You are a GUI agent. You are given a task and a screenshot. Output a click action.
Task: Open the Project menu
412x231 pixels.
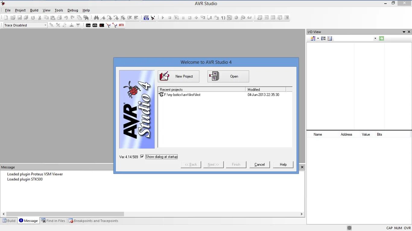21,10
